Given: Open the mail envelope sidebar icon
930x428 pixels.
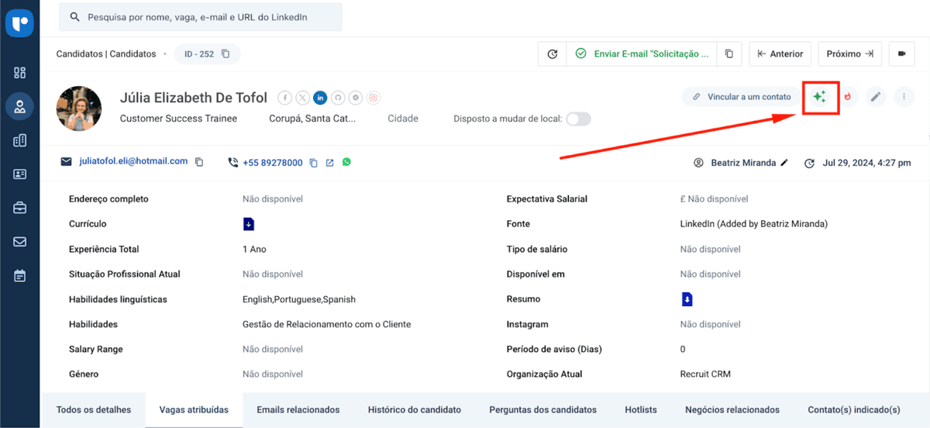Looking at the screenshot, I should point(20,241).
